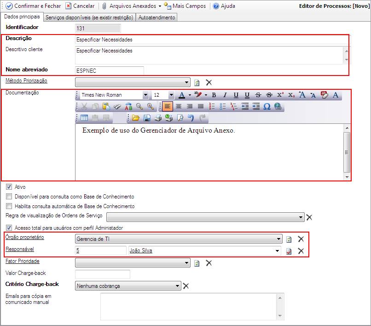
Task: Toggle Acesso total para Administrador checkbox
Action: [9, 228]
